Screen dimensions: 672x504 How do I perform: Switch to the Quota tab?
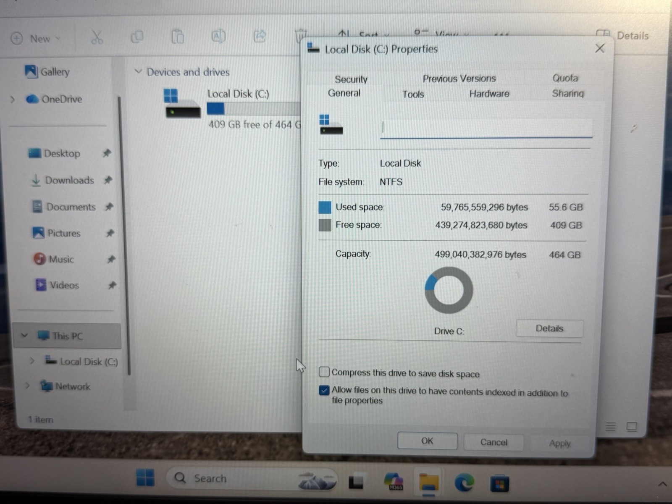click(x=565, y=78)
